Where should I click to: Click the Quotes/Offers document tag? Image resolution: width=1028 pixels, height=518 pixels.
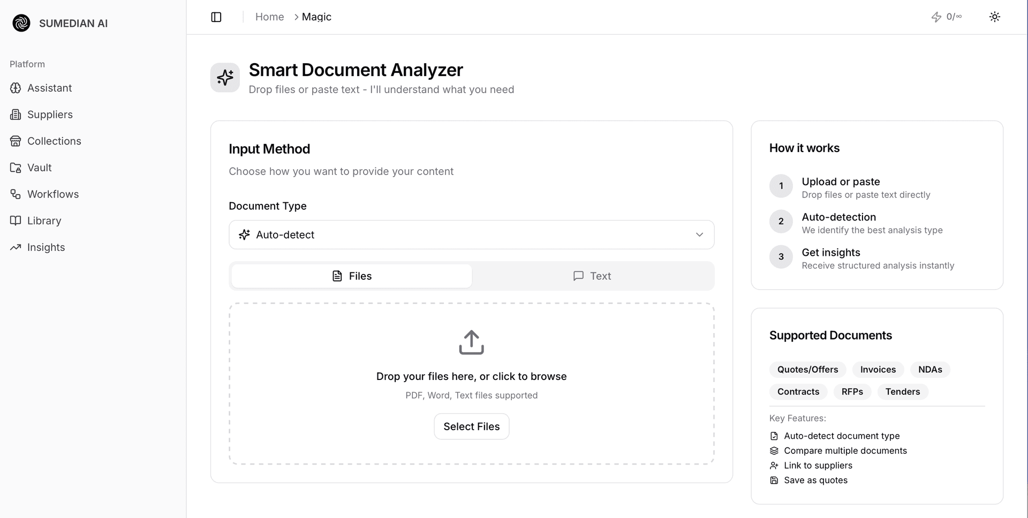pyautogui.click(x=807, y=370)
